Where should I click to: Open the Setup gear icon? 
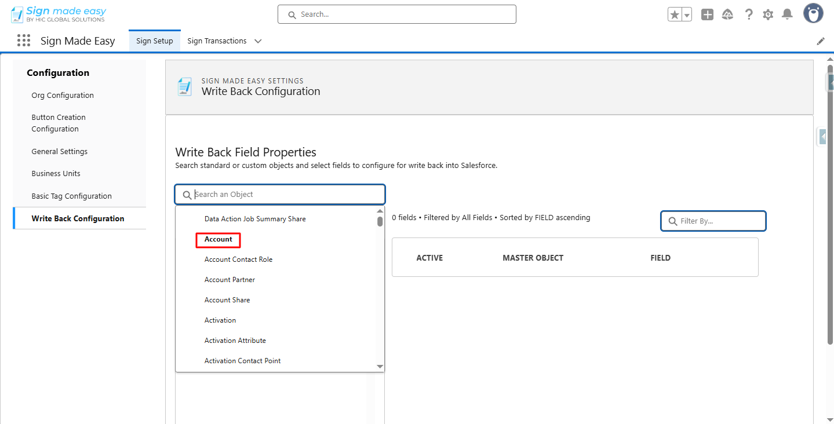click(x=768, y=15)
